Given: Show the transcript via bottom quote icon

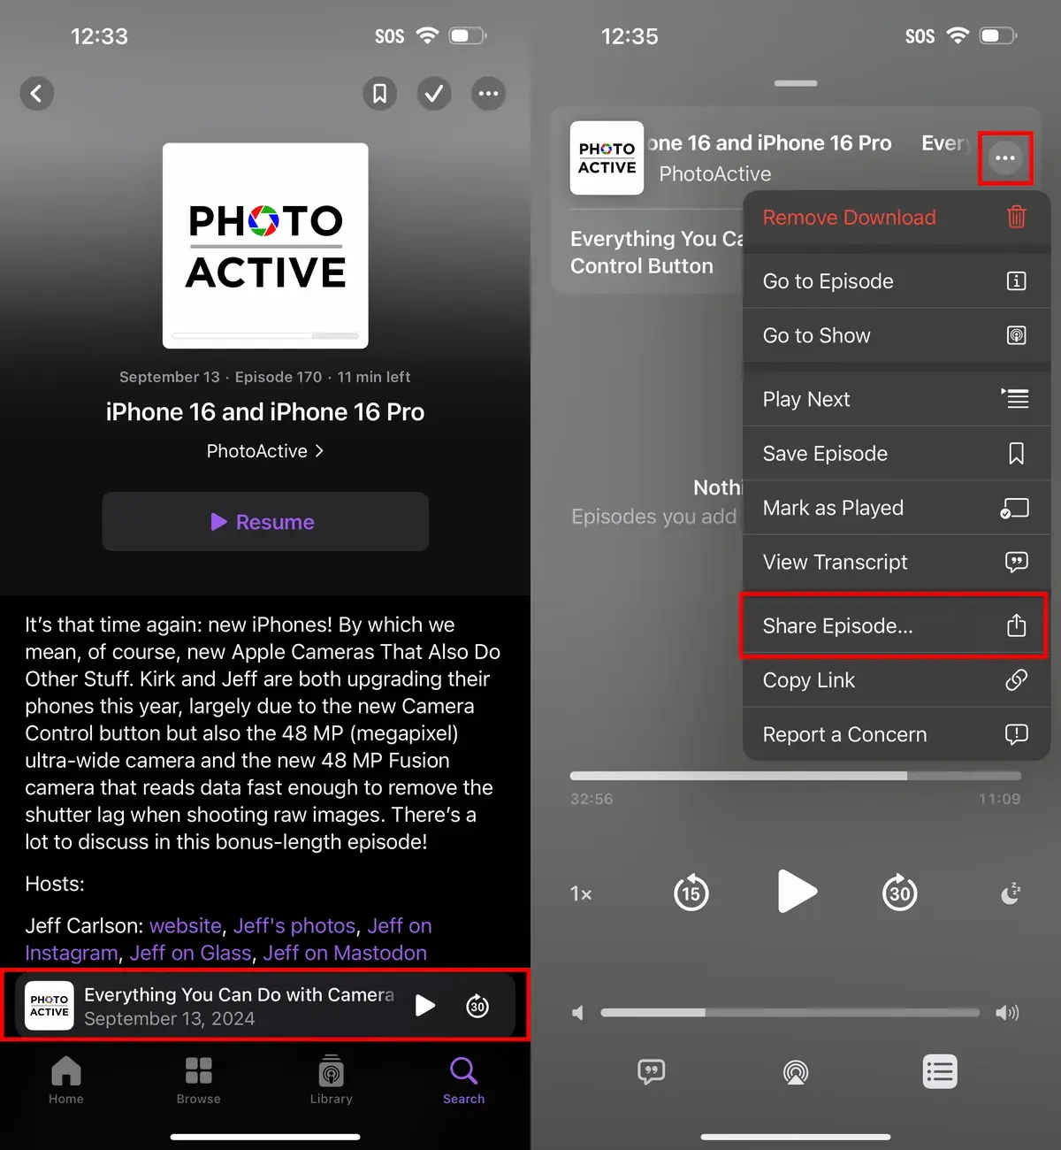Looking at the screenshot, I should coord(652,1072).
